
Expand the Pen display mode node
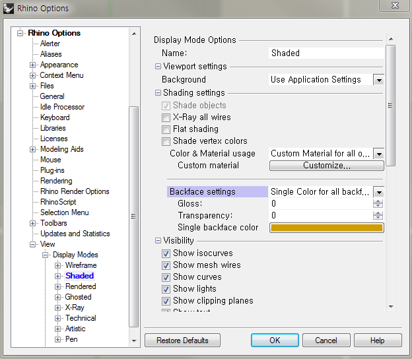point(58,339)
